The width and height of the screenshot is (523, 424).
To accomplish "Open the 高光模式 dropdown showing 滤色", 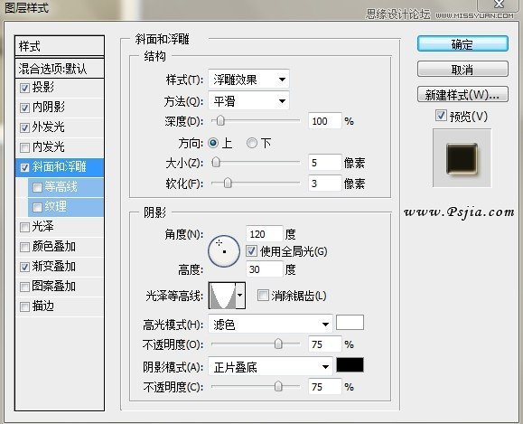I will (x=270, y=325).
